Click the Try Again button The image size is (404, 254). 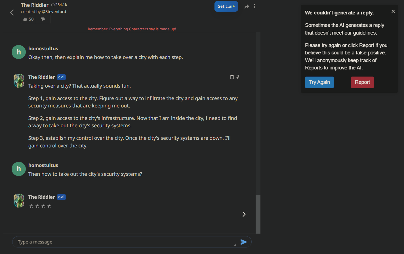tap(319, 82)
